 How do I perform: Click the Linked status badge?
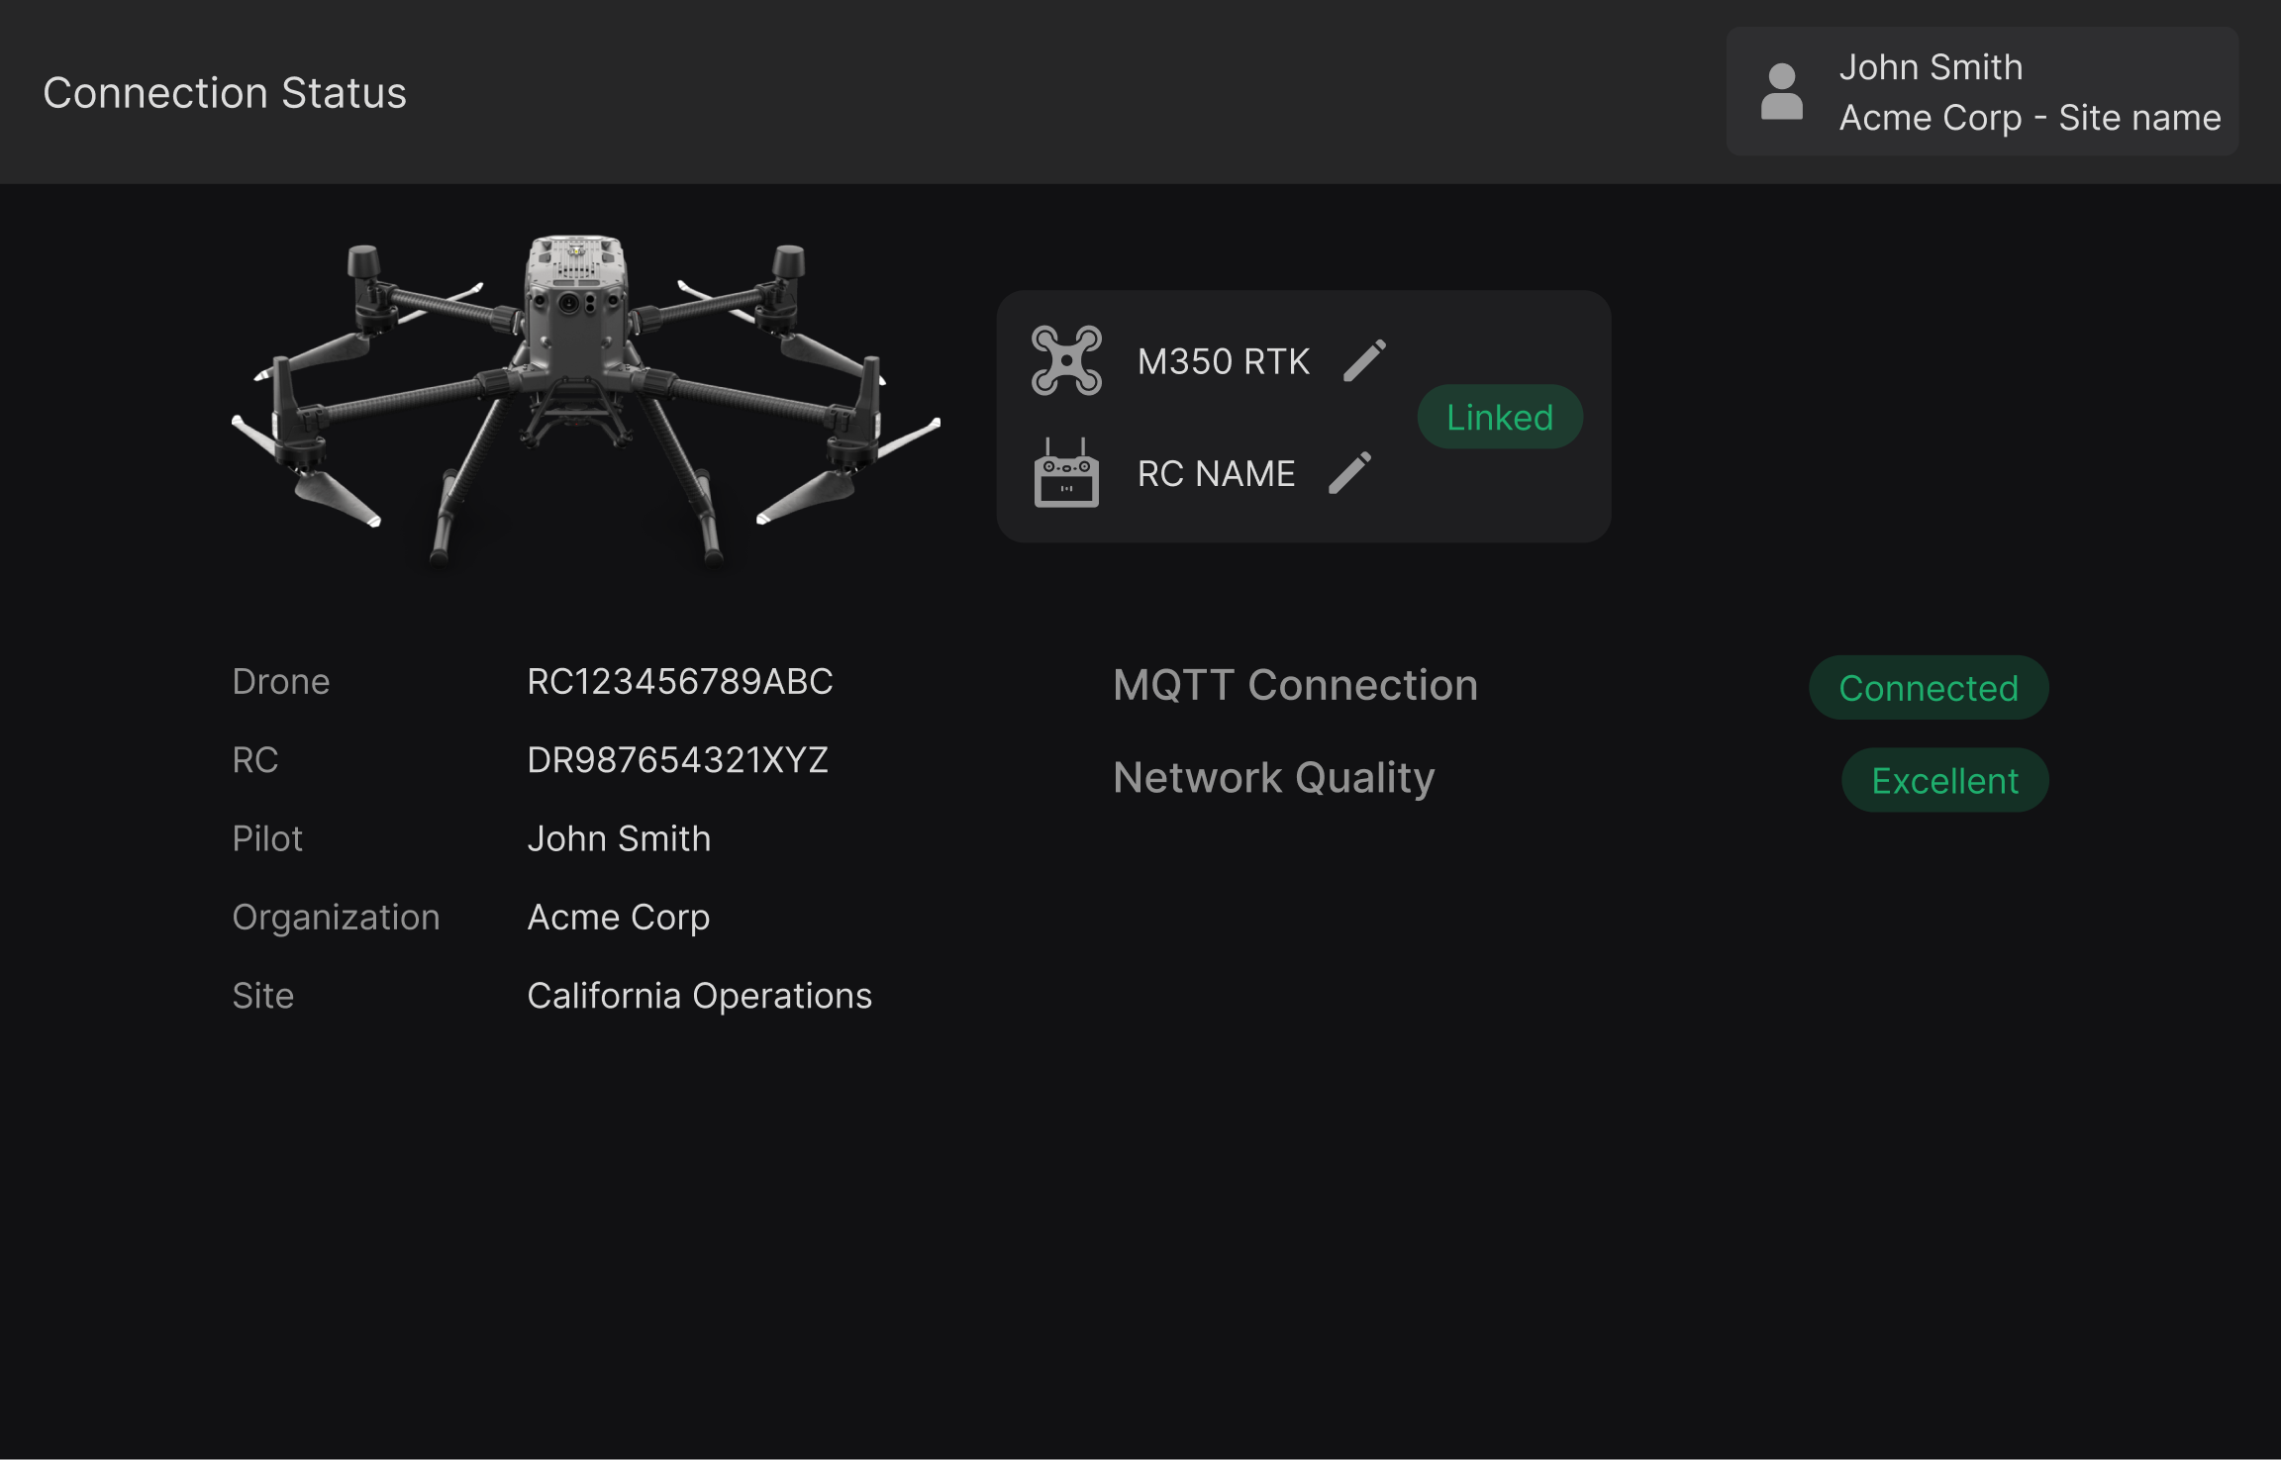click(1499, 417)
